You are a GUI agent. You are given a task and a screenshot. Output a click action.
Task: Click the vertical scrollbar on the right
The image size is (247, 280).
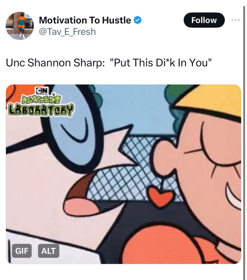click(244, 143)
